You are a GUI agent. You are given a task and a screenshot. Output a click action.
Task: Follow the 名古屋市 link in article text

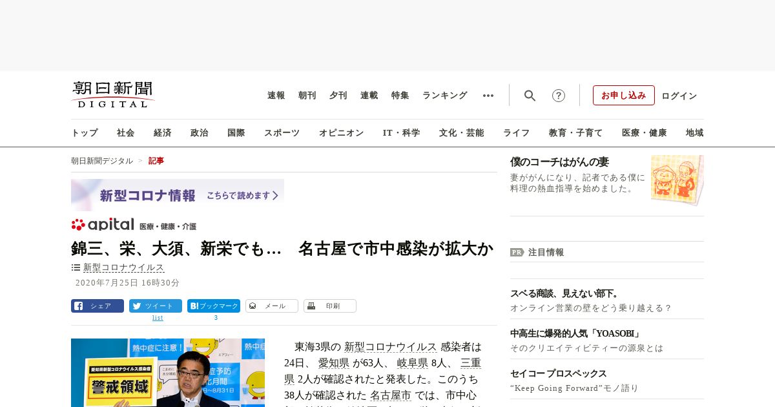tap(391, 395)
